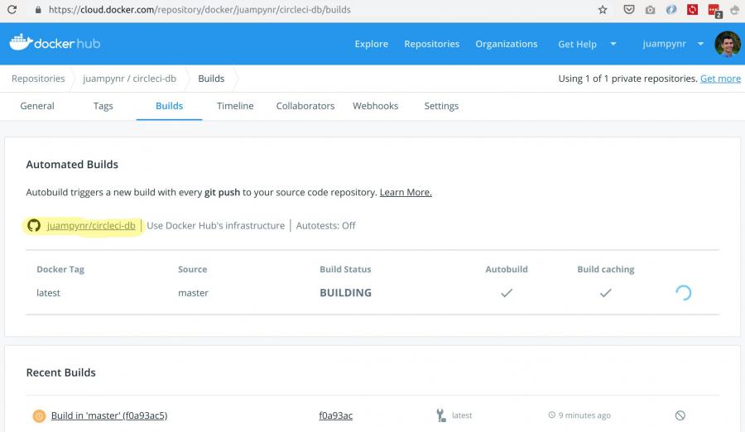The width and height of the screenshot is (745, 432).
Task: Click the Docker Tag column header
Action: (x=60, y=269)
